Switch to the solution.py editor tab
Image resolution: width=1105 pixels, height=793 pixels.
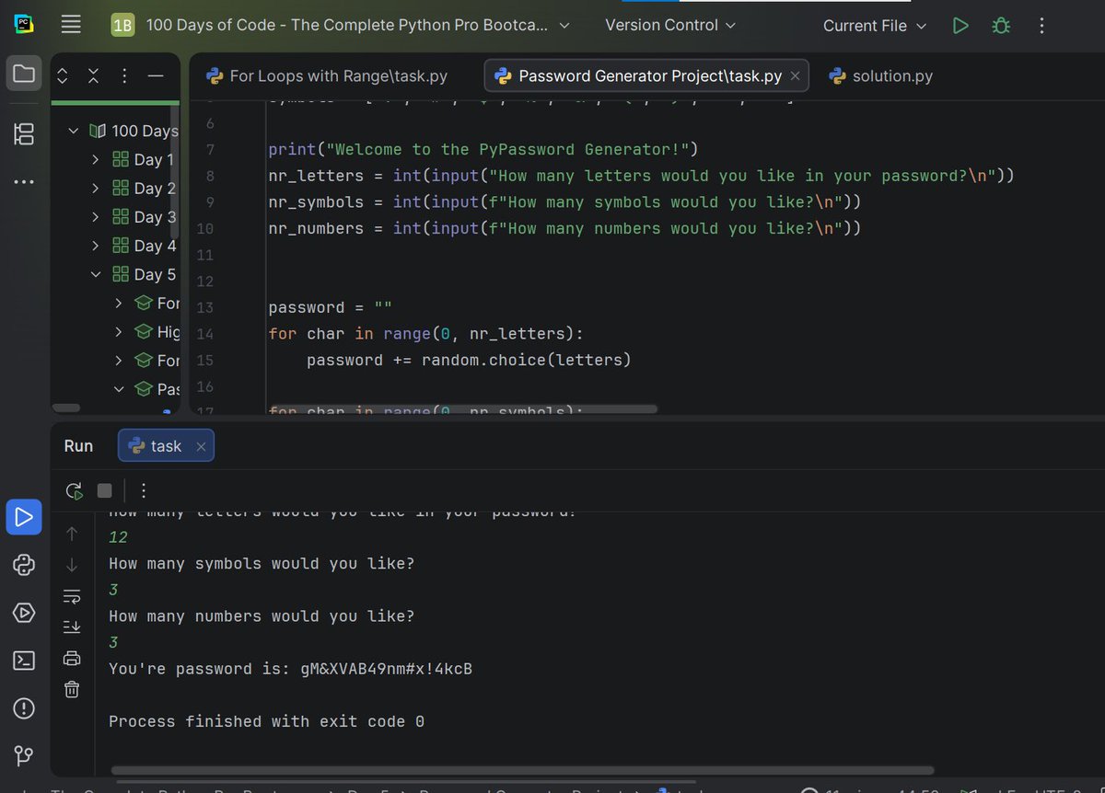881,75
